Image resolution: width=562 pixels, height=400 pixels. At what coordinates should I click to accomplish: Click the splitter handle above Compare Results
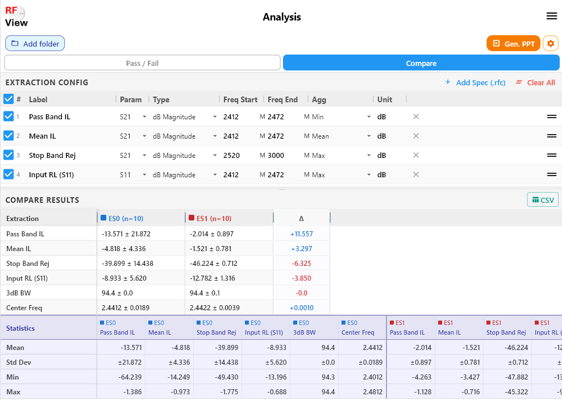[x=282, y=189]
